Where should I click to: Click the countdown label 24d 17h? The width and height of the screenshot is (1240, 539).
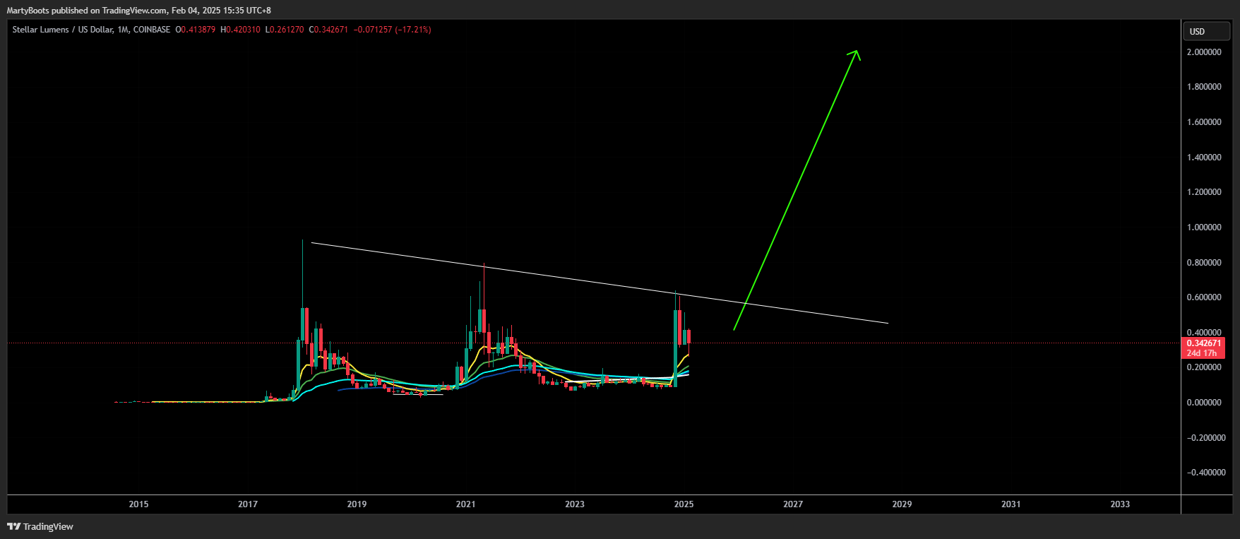click(x=1202, y=353)
